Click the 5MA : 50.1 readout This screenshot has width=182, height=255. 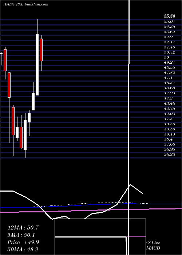click(21, 235)
